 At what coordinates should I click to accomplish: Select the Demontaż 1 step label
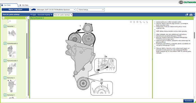click(x=11, y=26)
